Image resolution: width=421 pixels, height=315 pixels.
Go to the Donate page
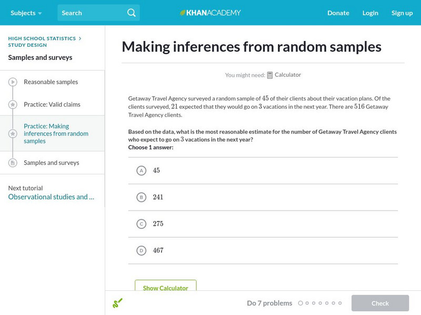[x=338, y=13]
